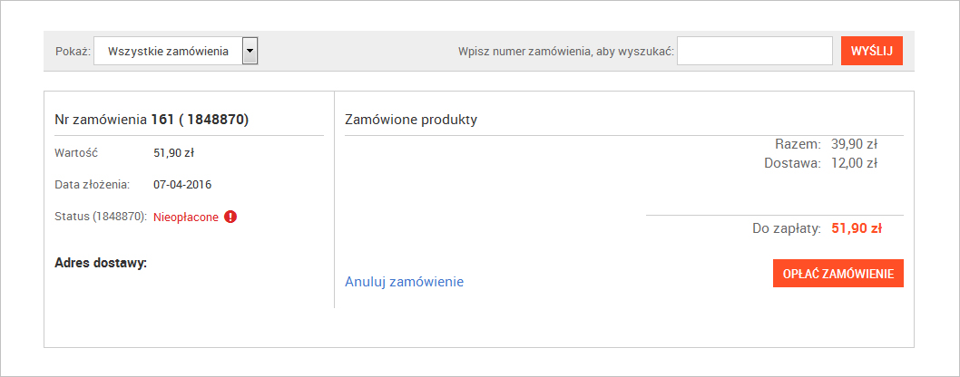Click the Nieopłacone status text

pyautogui.click(x=186, y=217)
